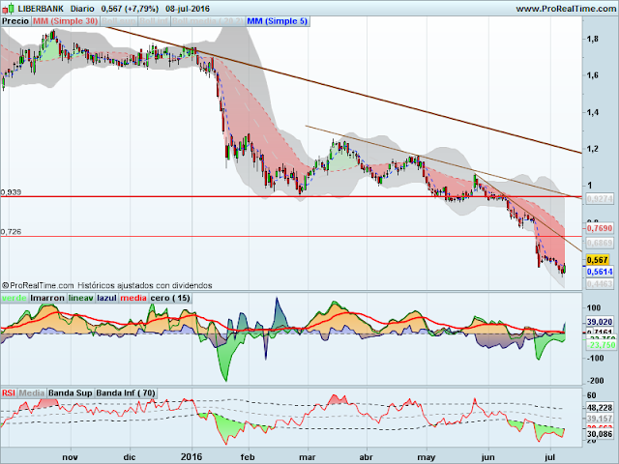Select the Banda Sup label
This screenshot has height=464, width=619.
71,393
